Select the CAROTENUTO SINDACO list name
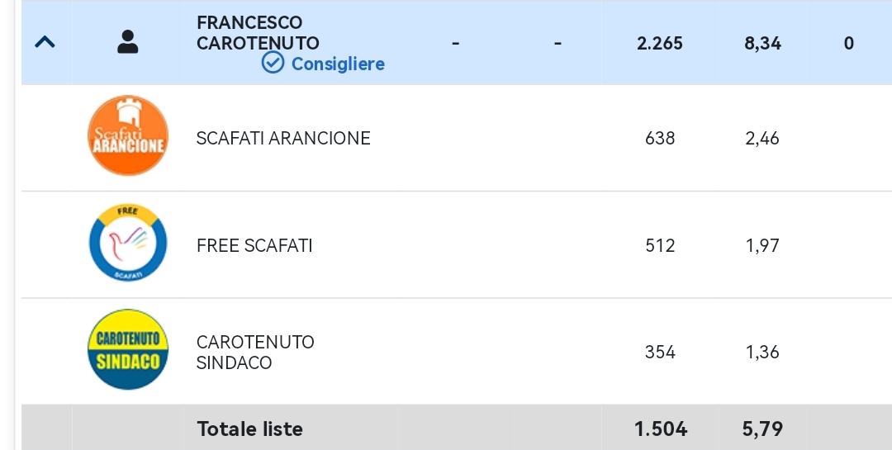The width and height of the screenshot is (892, 450). [x=255, y=352]
